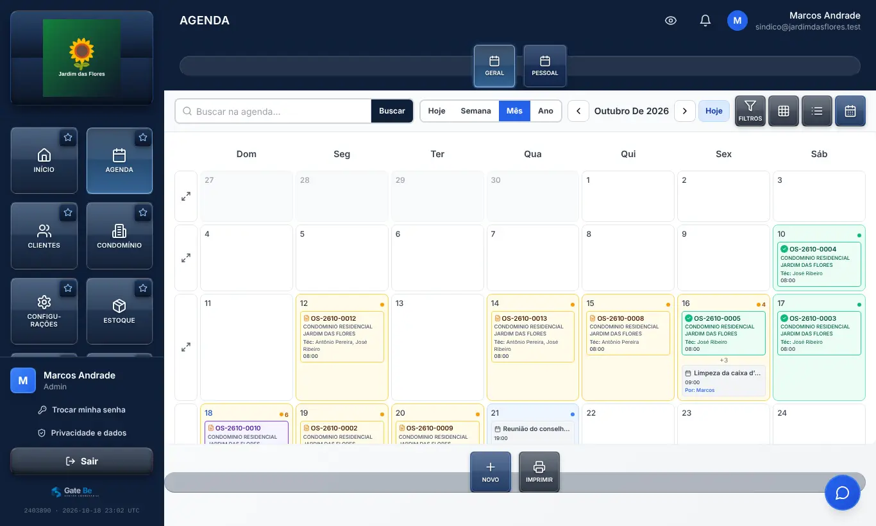This screenshot has width=876, height=526.
Task: Select the Semana view option
Action: 476,111
